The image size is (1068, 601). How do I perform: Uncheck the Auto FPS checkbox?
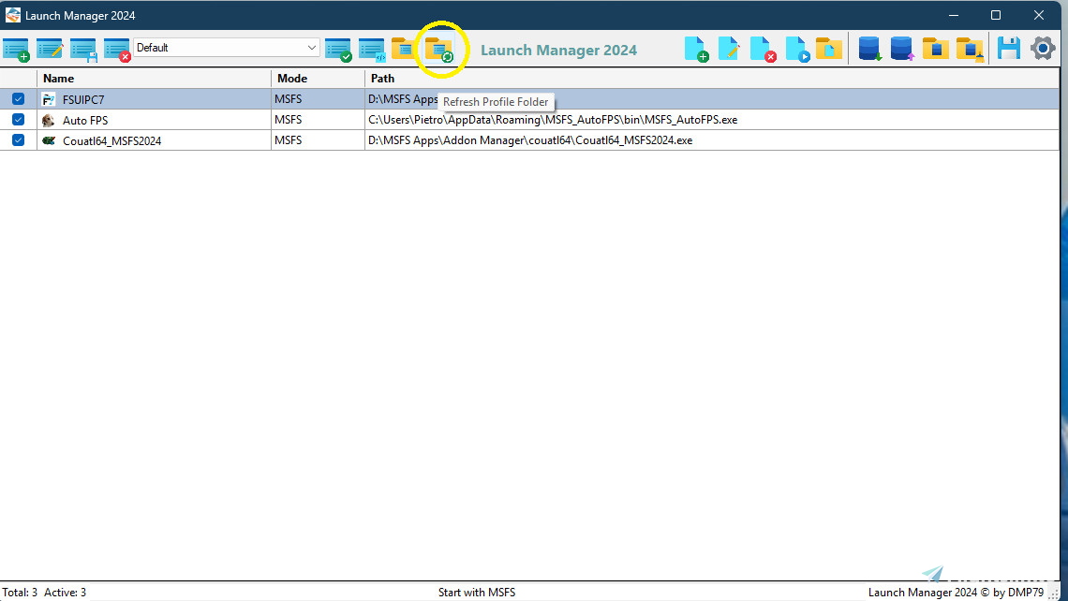point(19,120)
